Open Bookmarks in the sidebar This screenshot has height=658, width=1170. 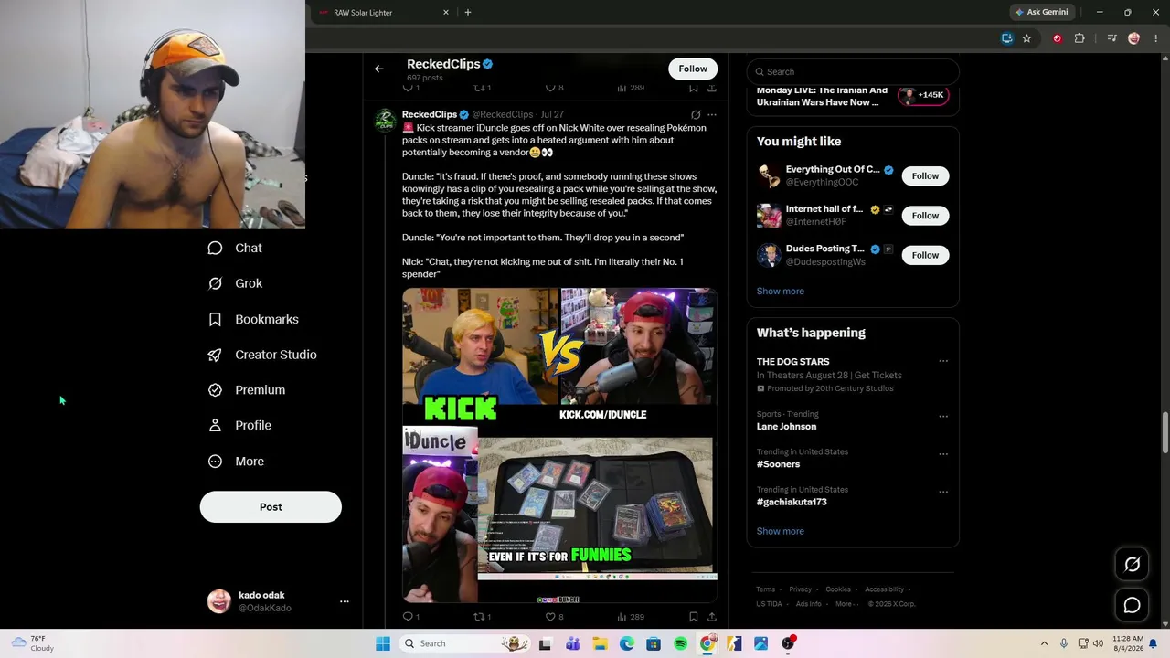click(253, 319)
